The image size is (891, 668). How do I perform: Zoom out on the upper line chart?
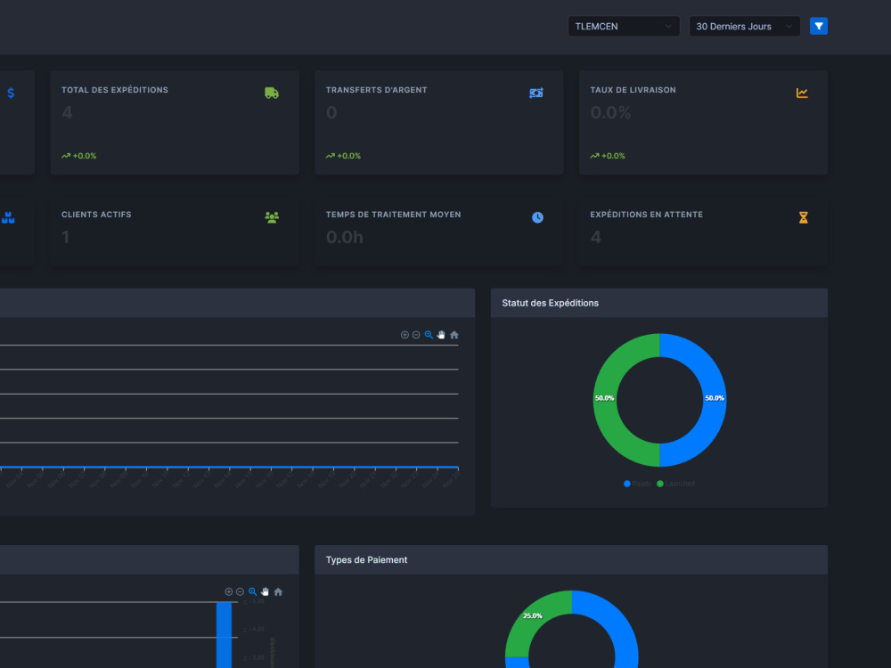click(x=416, y=335)
